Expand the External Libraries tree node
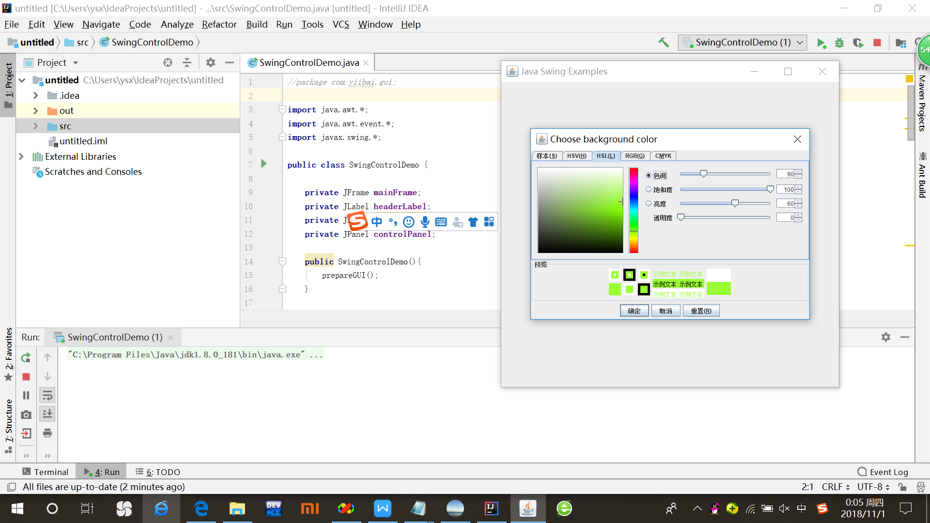The height and width of the screenshot is (523, 930). tap(21, 156)
